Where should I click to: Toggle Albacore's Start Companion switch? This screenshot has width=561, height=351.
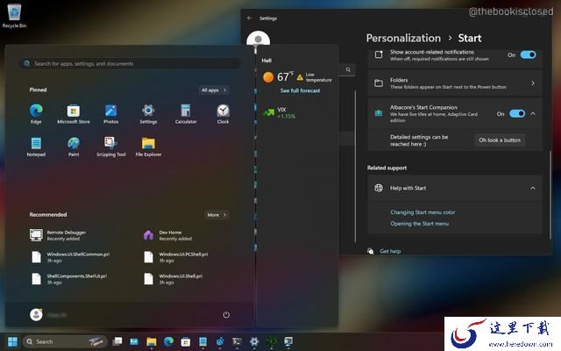coord(517,113)
